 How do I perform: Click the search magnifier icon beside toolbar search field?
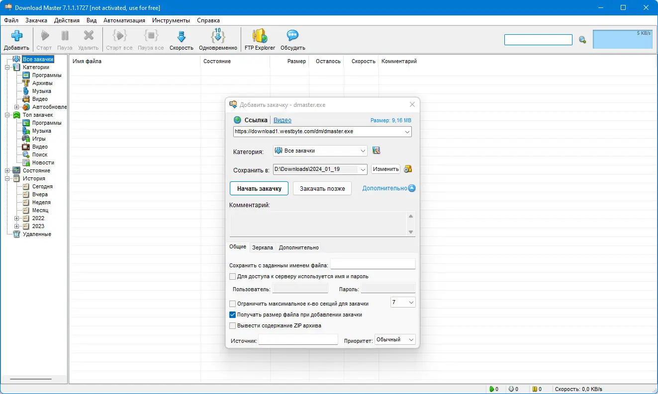coord(582,40)
